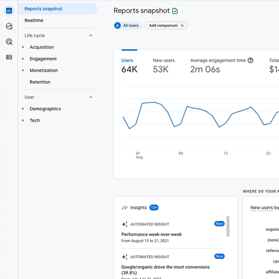Open the Realtime report

(x=34, y=20)
